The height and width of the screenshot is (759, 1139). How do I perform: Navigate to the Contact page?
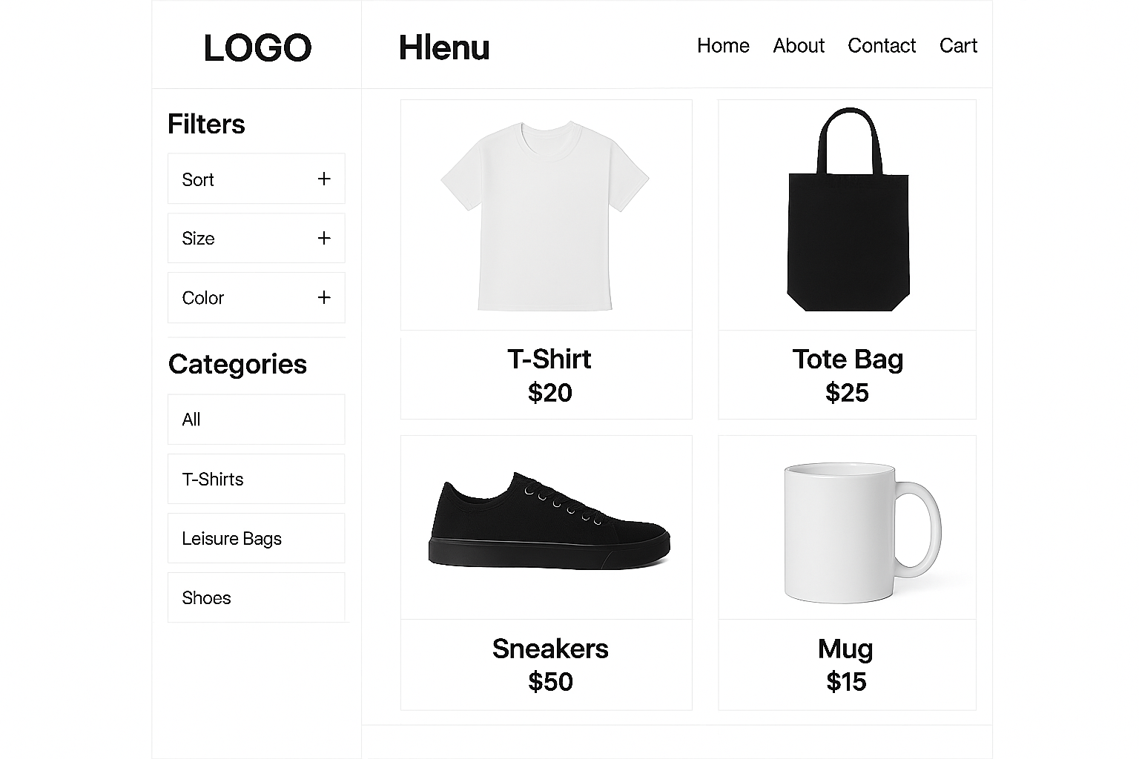tap(882, 46)
